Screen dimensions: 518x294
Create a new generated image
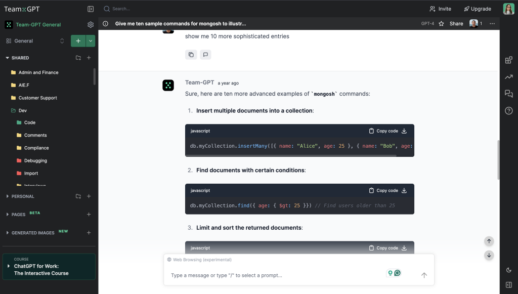pos(89,233)
